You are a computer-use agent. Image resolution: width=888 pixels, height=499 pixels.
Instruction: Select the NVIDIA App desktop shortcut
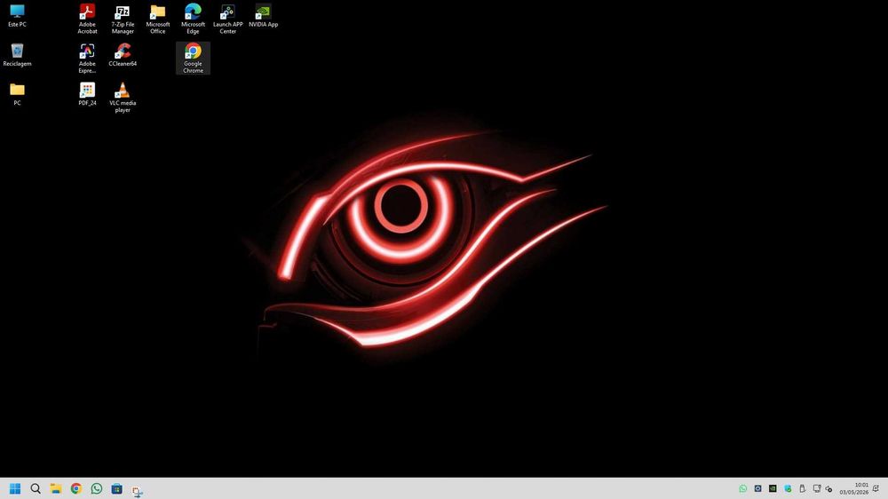point(264,16)
